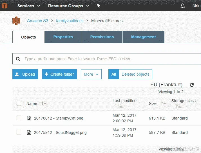Select the SquidNugget.png row checkbox
The image size is (201, 153).
pos(19,132)
